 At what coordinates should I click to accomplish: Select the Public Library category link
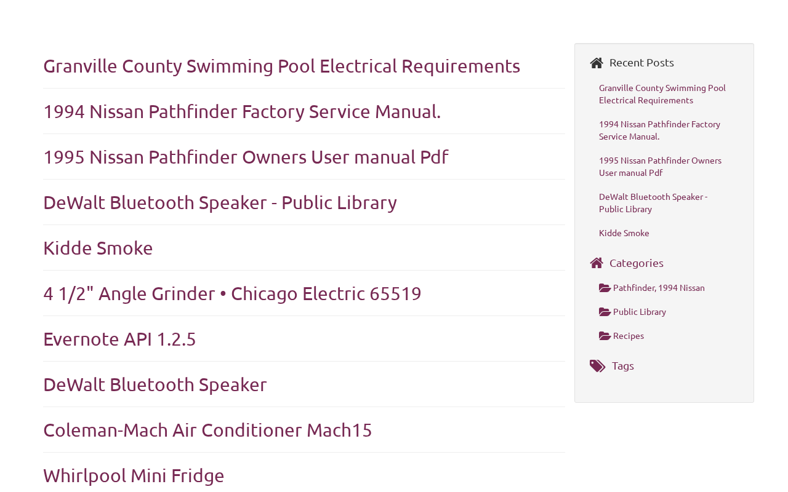640,312
